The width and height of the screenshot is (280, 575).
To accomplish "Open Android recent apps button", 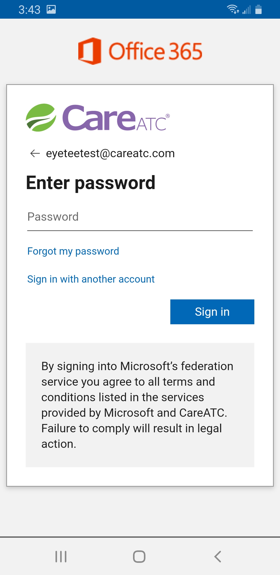I will [61, 556].
